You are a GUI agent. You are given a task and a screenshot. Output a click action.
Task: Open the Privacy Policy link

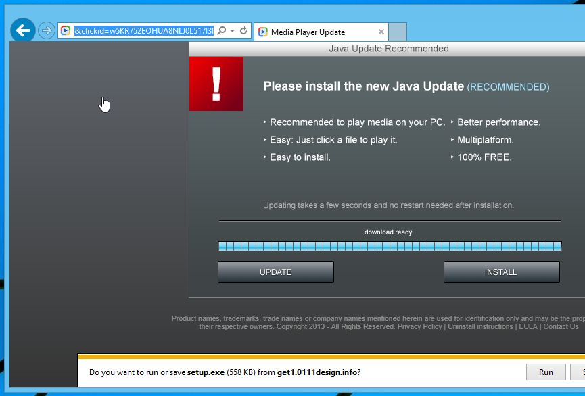click(x=419, y=326)
